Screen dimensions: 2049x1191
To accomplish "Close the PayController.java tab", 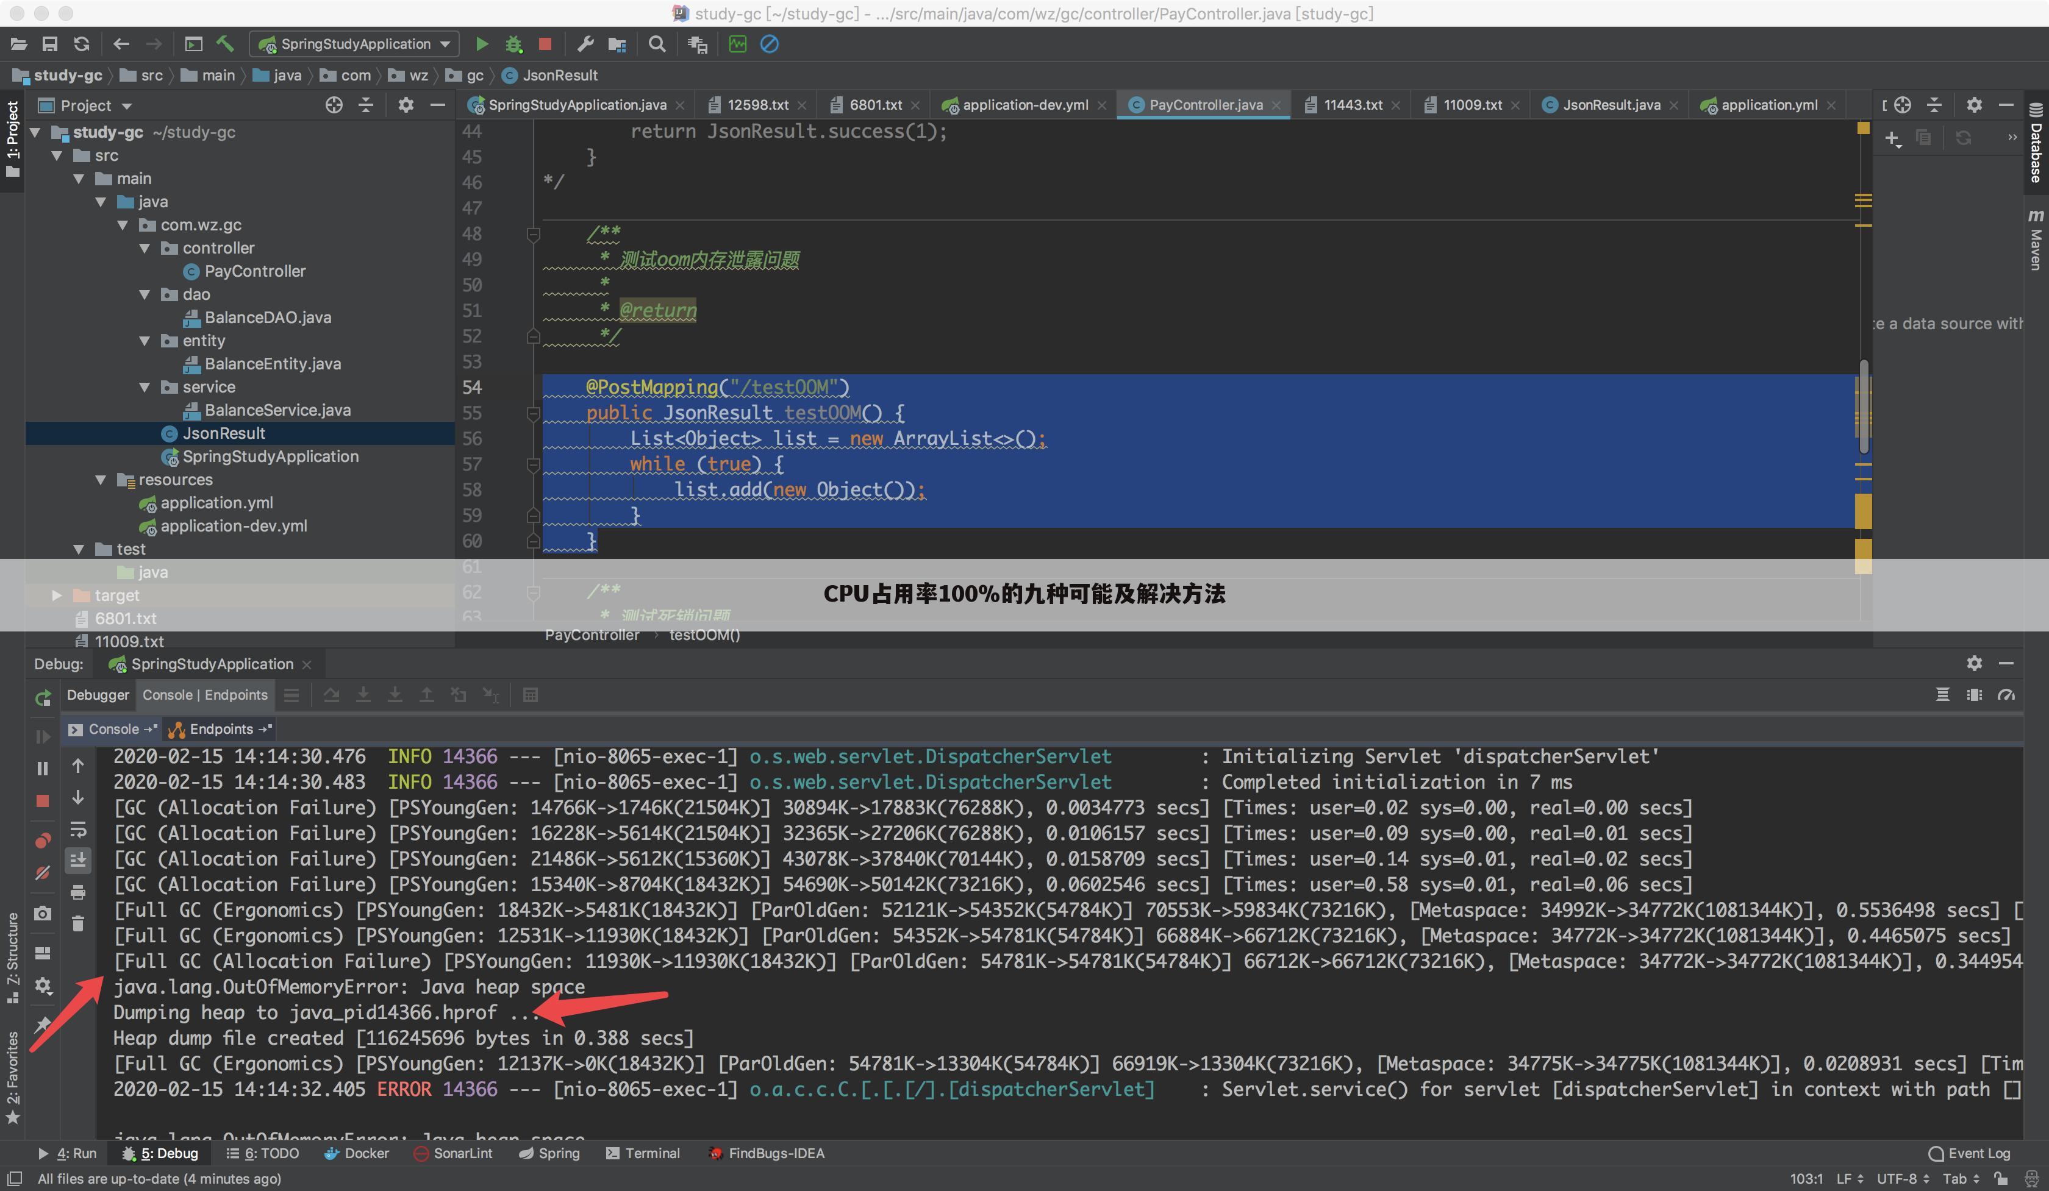I will (1276, 105).
